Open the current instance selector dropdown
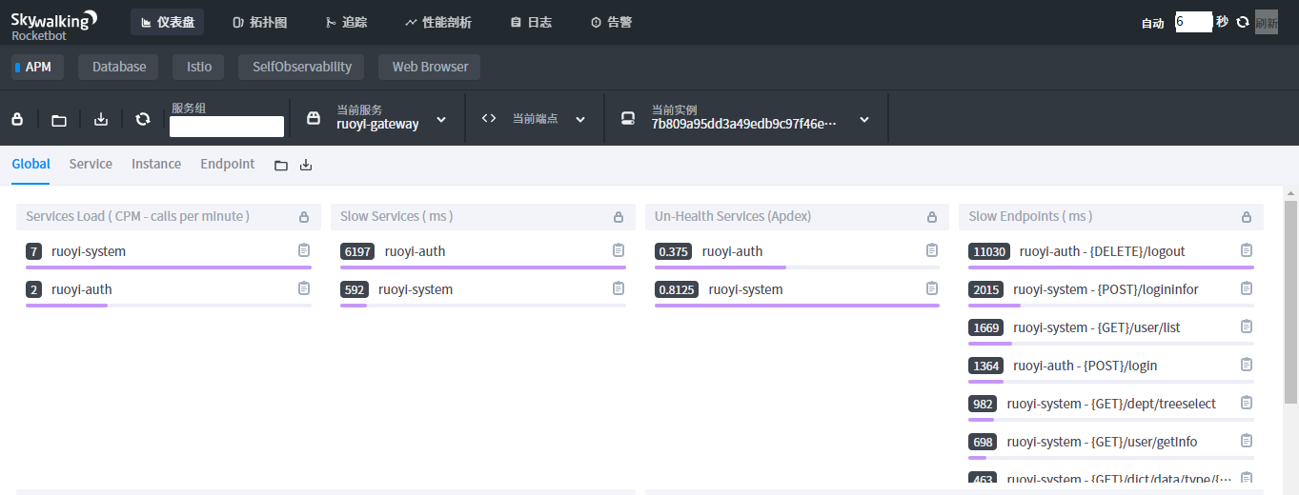 point(863,119)
